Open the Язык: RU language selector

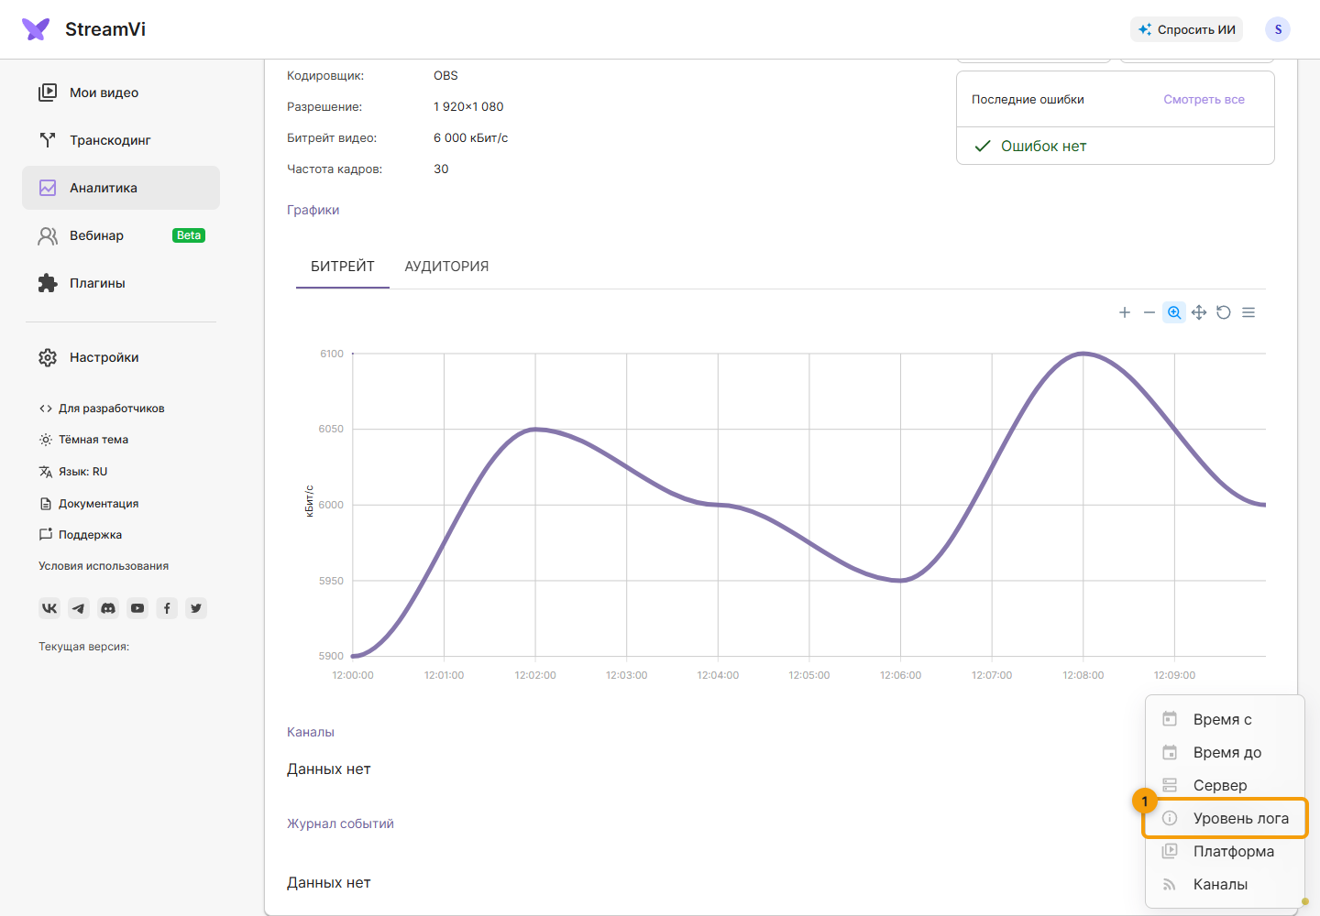[73, 472]
